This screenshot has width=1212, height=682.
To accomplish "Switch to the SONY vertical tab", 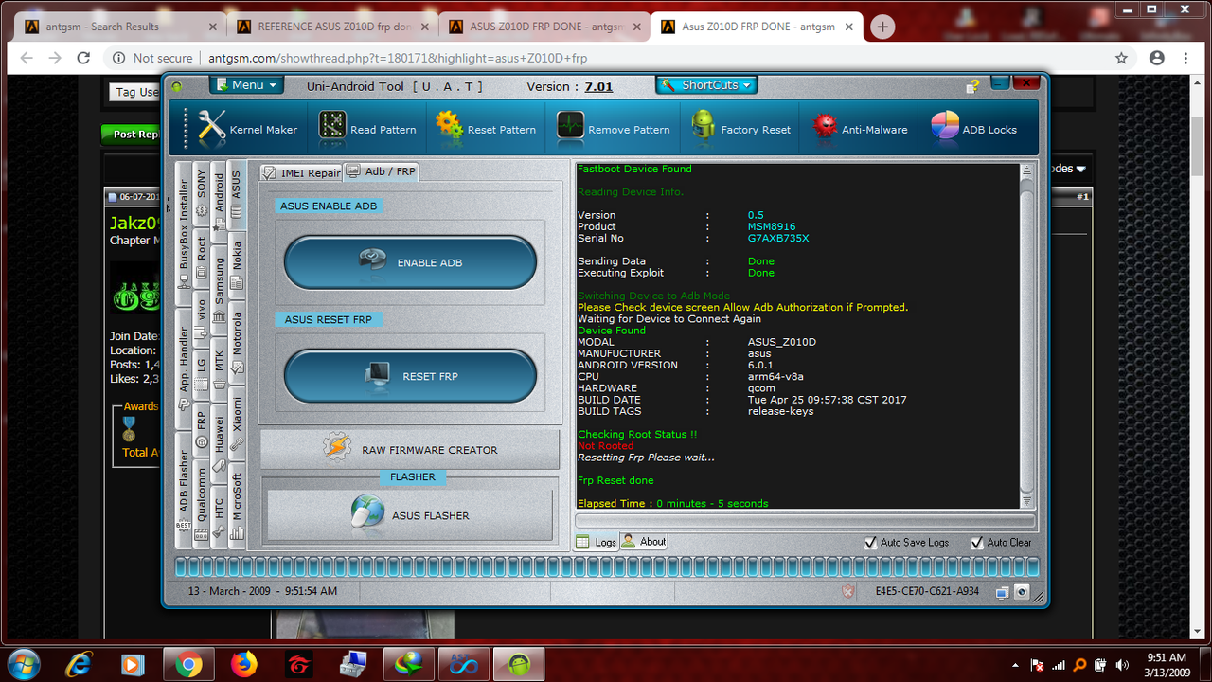I will coord(201,194).
